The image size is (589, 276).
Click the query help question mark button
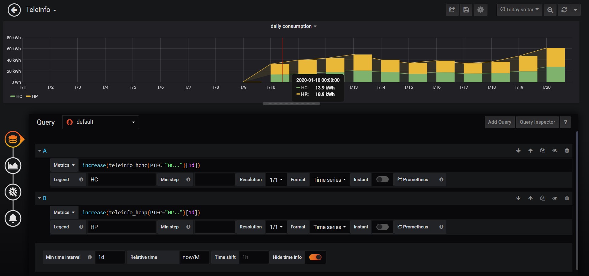(565, 122)
